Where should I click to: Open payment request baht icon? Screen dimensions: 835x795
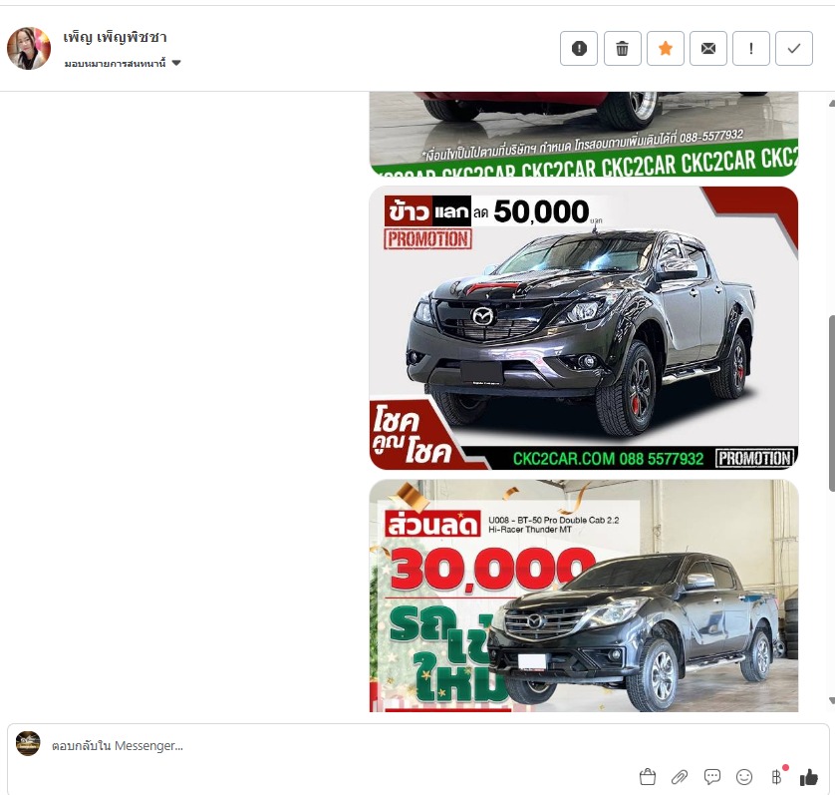click(776, 777)
